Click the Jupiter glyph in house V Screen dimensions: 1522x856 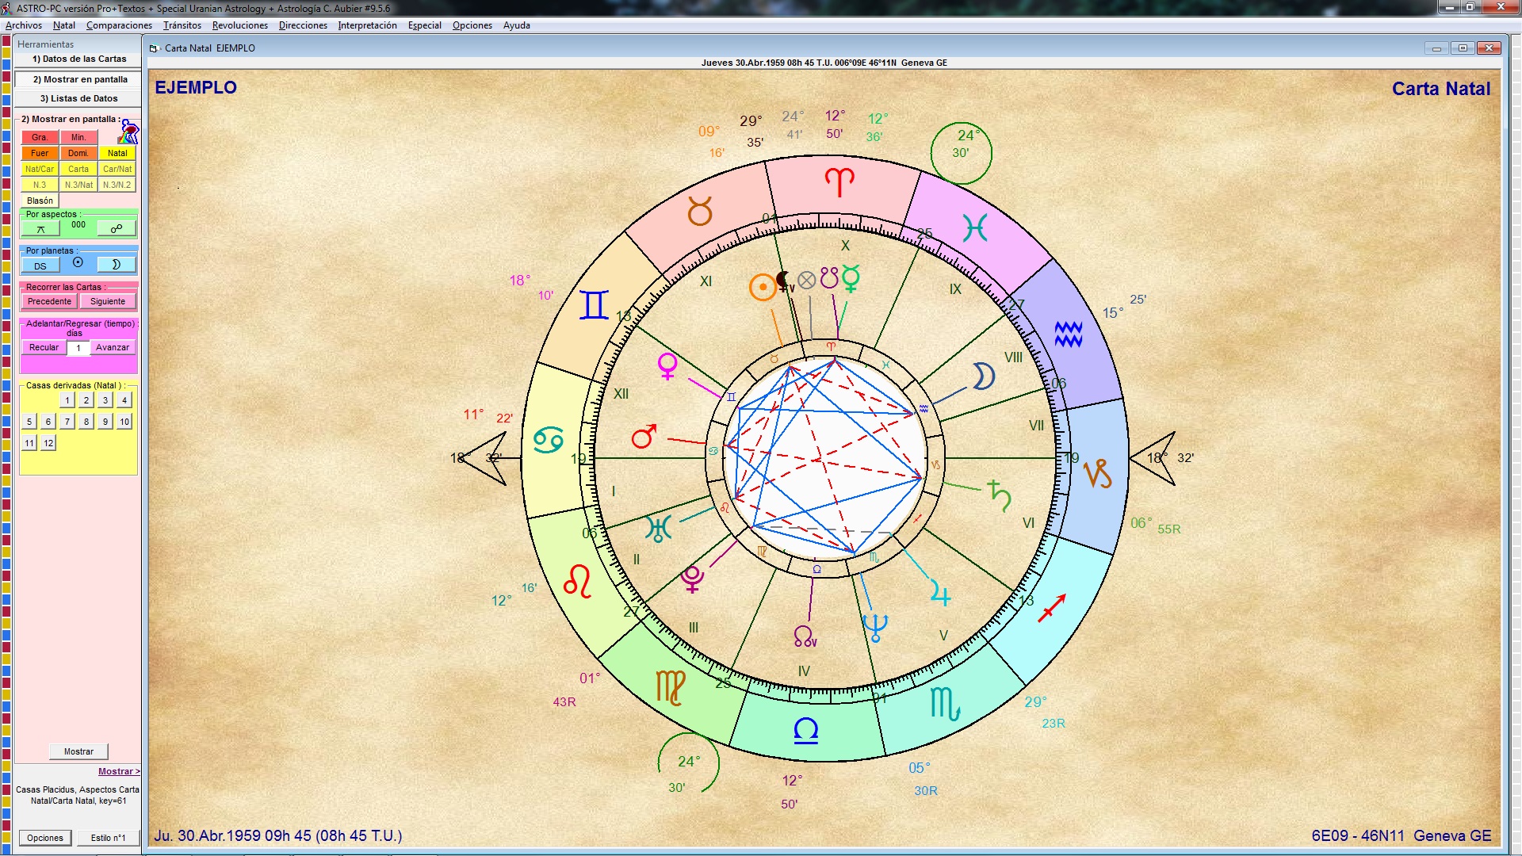pos(940,594)
